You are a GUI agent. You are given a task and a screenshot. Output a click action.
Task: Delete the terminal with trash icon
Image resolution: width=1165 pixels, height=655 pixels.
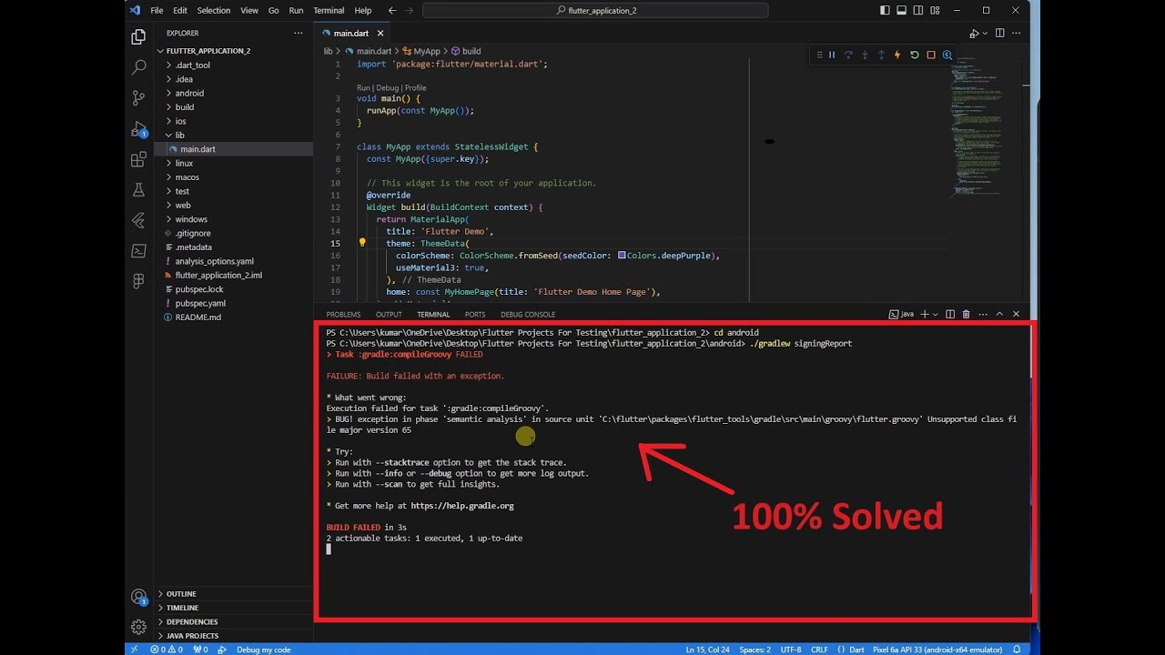pos(967,314)
